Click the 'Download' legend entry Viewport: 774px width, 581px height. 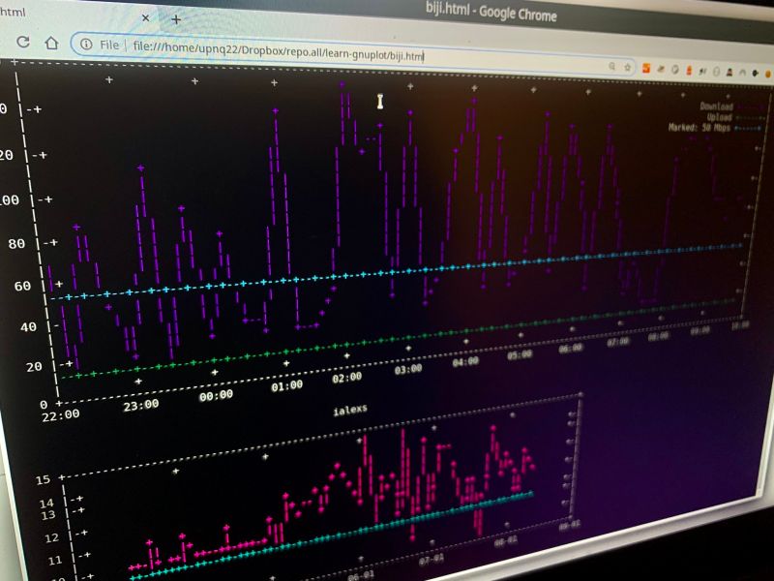point(716,107)
